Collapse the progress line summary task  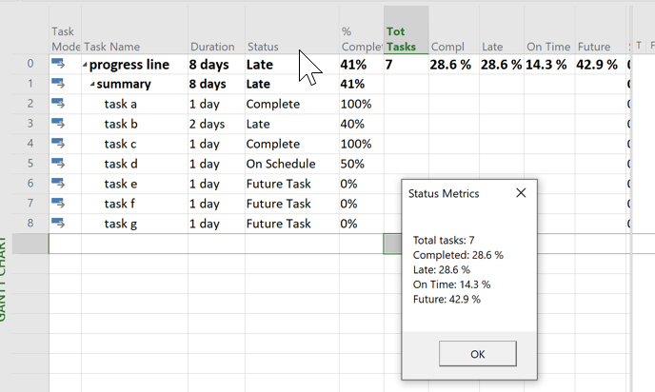coord(85,66)
